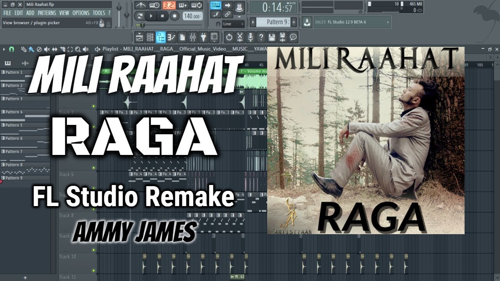Image resolution: width=500 pixels, height=281 pixels.
Task: Open project info speech bubble icon
Action: (x=293, y=37)
